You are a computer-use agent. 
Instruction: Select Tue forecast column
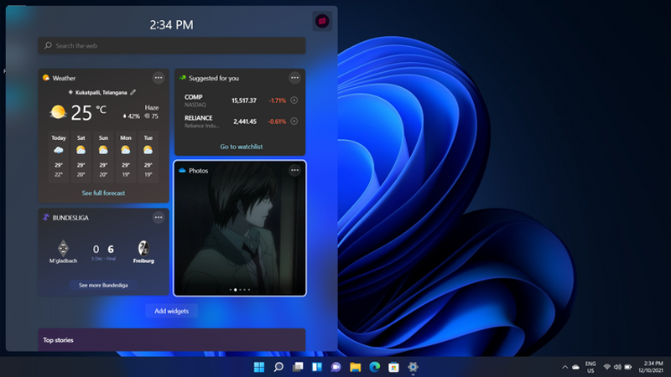(x=148, y=157)
